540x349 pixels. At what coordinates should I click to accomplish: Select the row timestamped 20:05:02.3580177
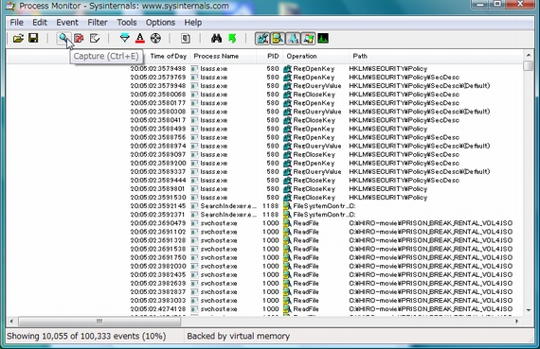tap(264, 103)
